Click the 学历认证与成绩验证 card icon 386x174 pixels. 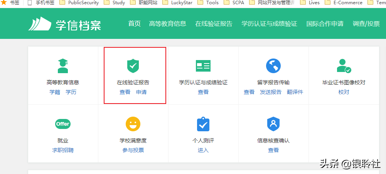click(x=203, y=66)
